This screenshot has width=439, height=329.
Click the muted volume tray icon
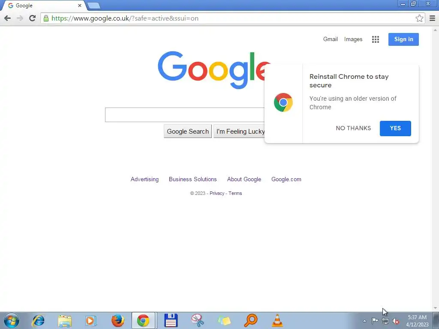coord(396,321)
